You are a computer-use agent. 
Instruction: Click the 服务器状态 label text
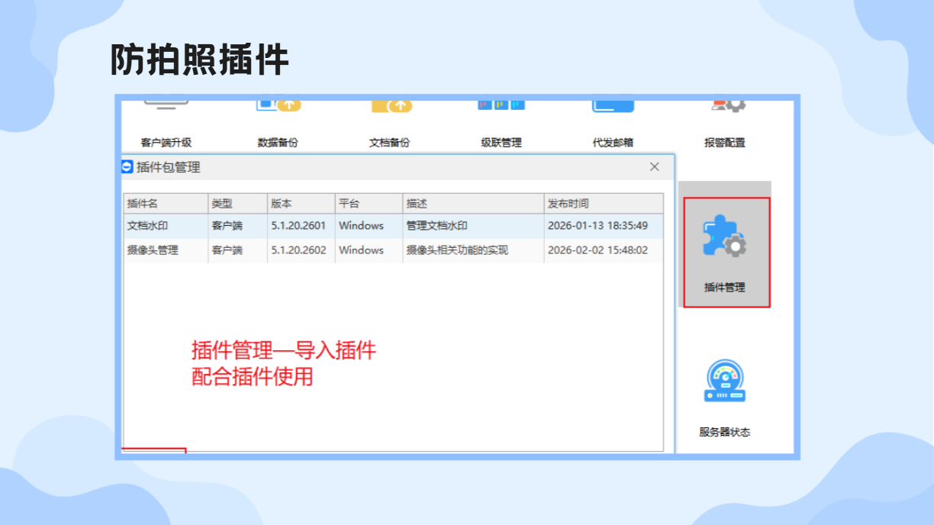click(724, 432)
